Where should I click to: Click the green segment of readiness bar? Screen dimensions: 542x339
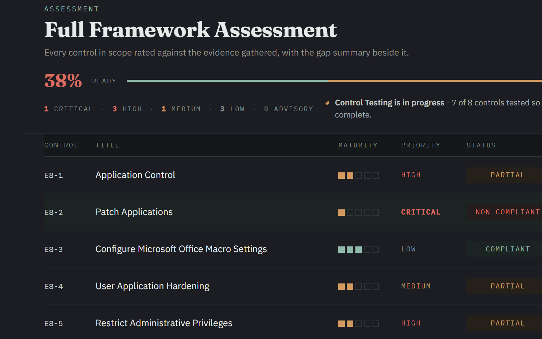click(227, 81)
